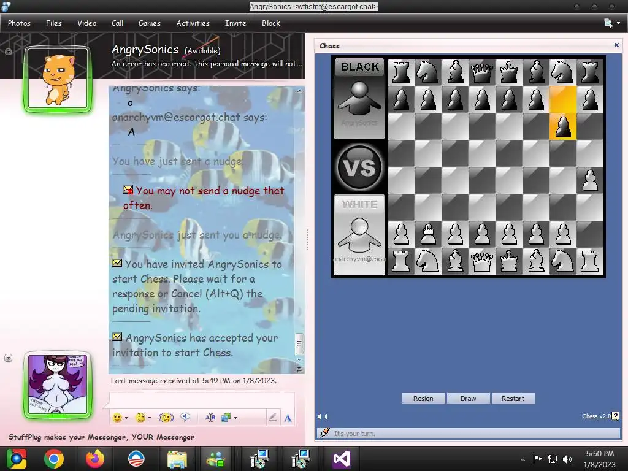This screenshot has height=471, width=628.
Task: Select the advanced white pawn on rightmost file
Action: point(589,180)
